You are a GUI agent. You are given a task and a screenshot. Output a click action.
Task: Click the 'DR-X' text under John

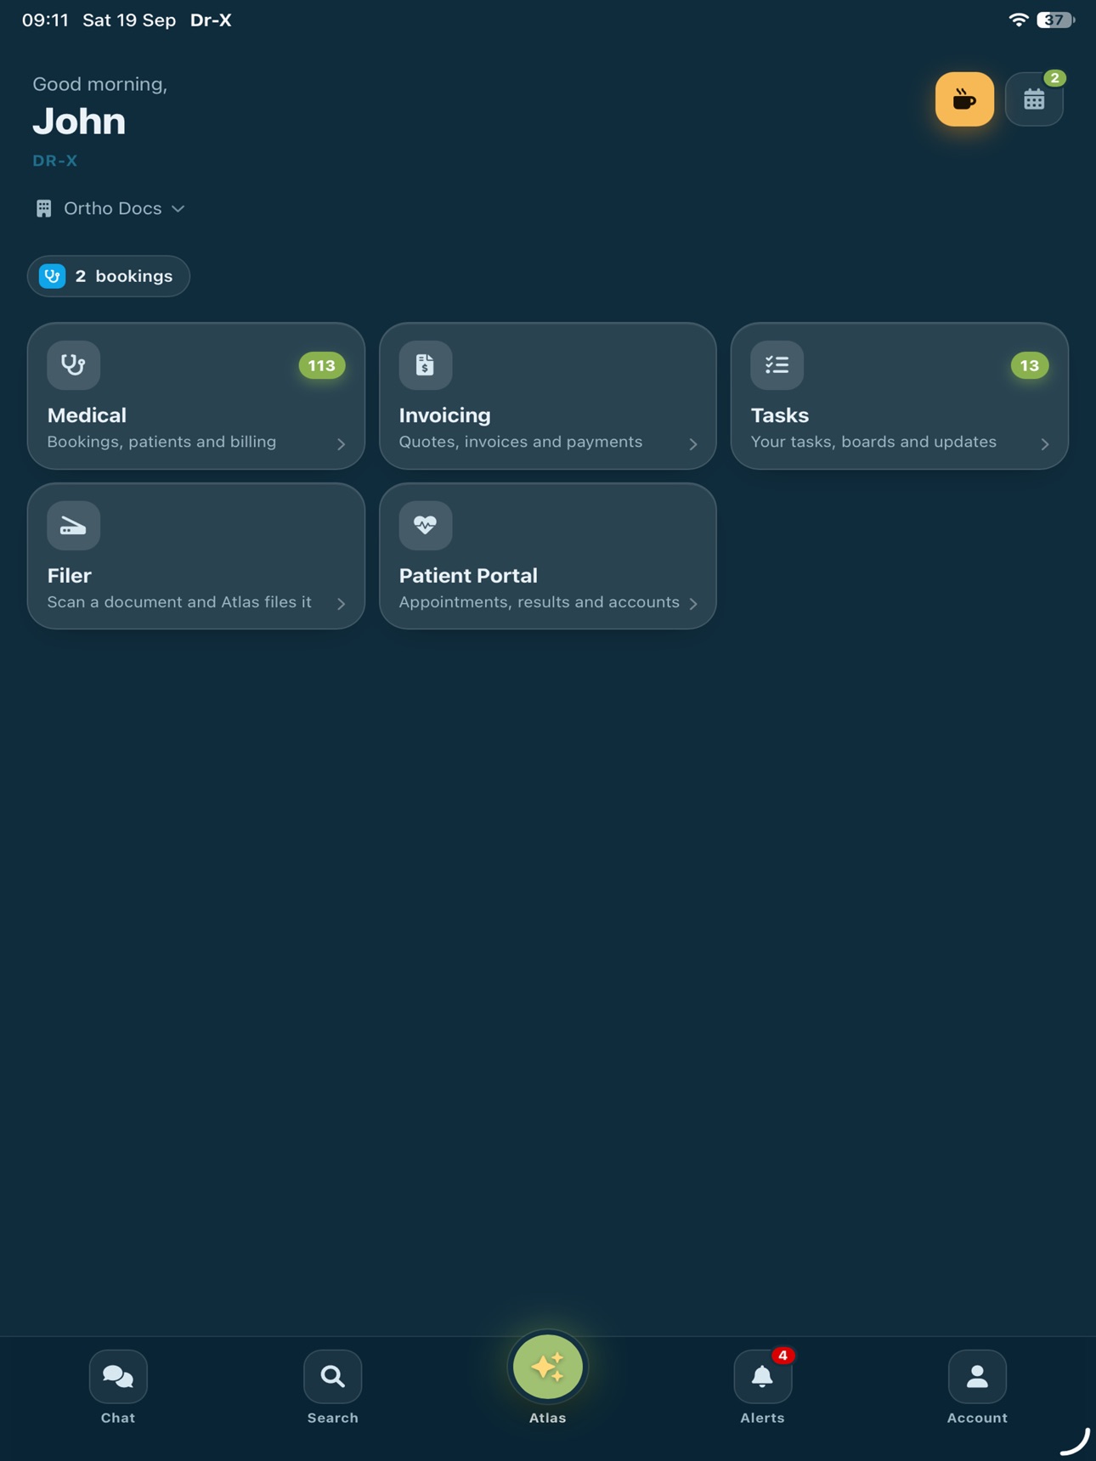[x=55, y=161]
